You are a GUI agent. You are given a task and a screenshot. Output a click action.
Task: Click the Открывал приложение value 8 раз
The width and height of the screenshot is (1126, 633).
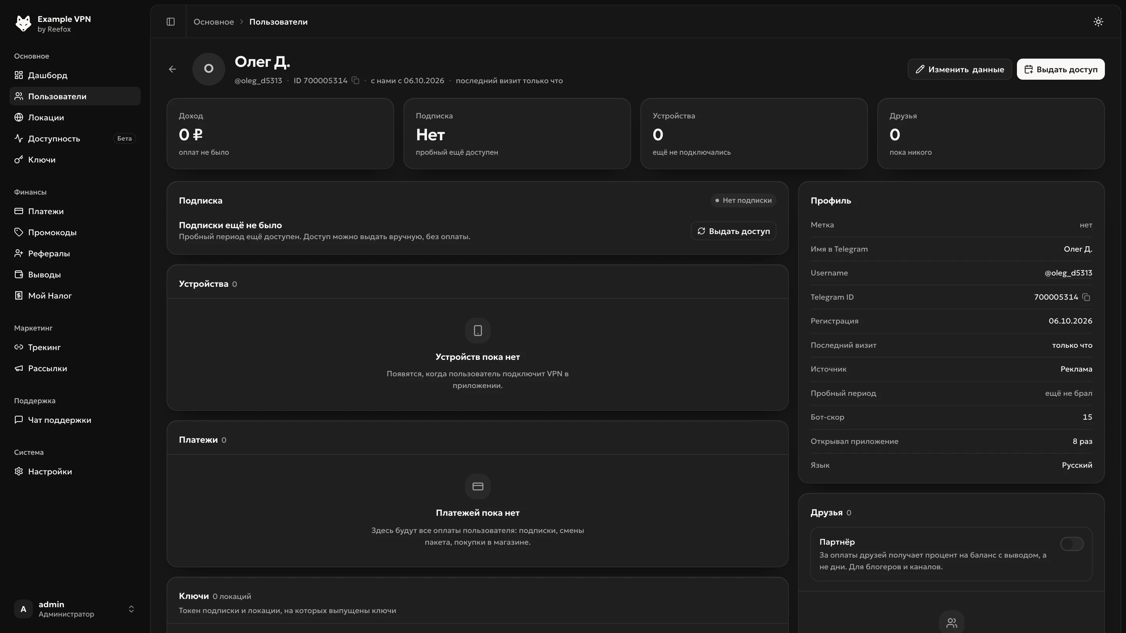pos(1082,441)
